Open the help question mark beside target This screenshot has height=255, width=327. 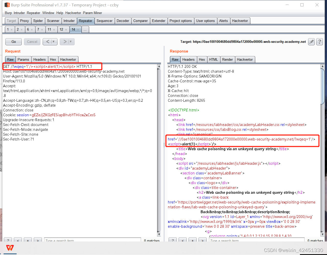point(320,42)
